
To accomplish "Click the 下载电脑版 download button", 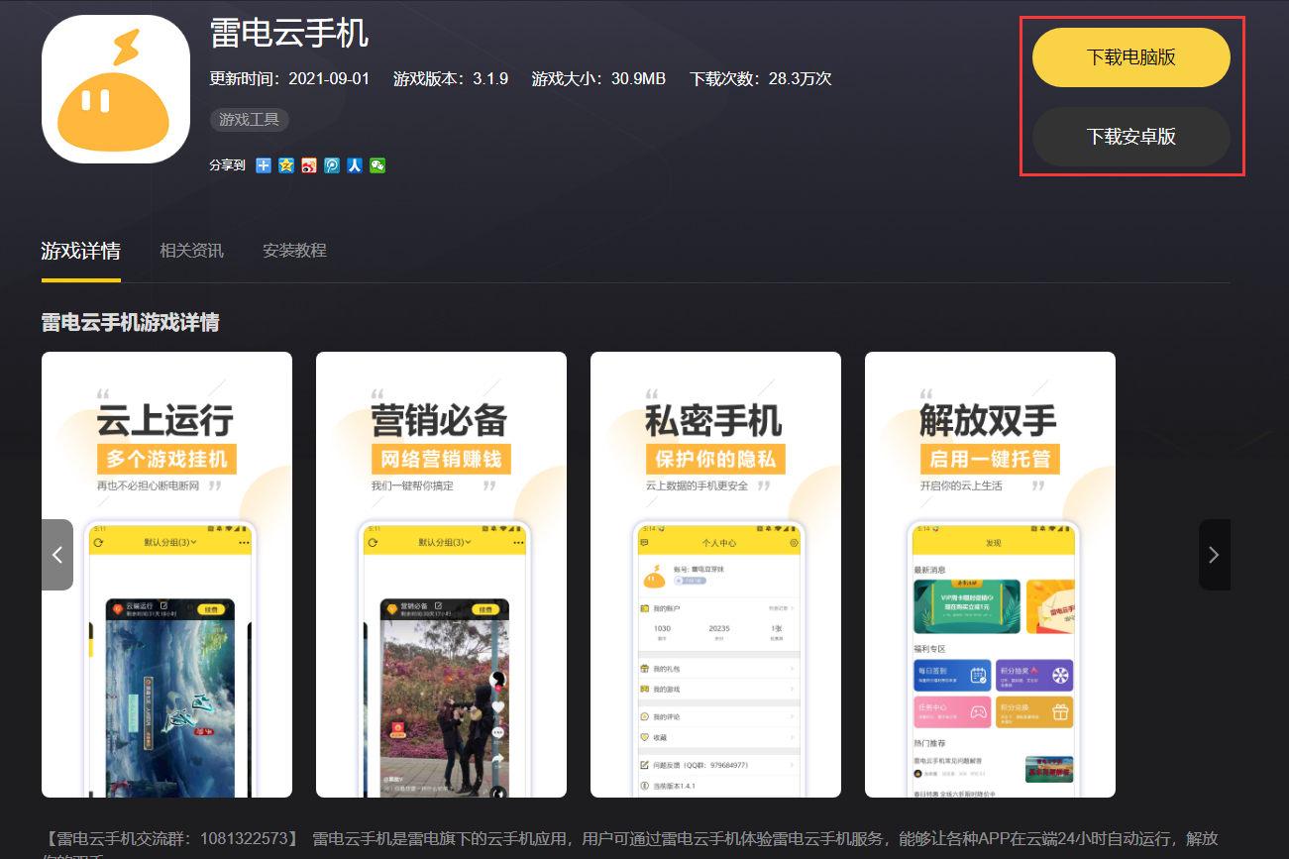I will tap(1130, 56).
